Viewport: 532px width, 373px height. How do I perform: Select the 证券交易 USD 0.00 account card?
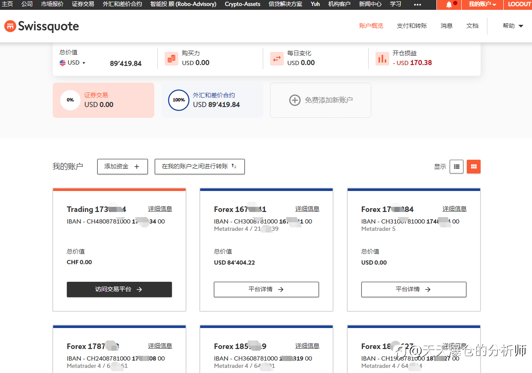click(x=103, y=100)
